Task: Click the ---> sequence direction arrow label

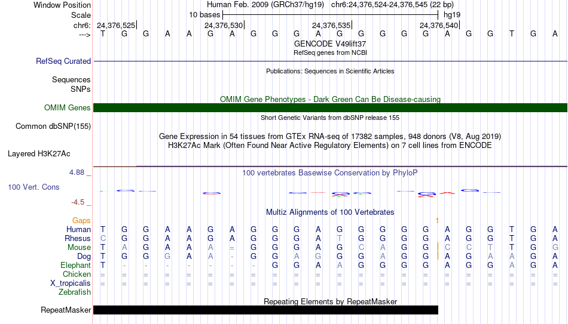Action: (x=84, y=35)
